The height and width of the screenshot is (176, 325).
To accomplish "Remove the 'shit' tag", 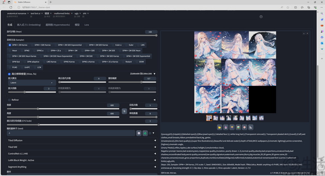I will [88, 13].
